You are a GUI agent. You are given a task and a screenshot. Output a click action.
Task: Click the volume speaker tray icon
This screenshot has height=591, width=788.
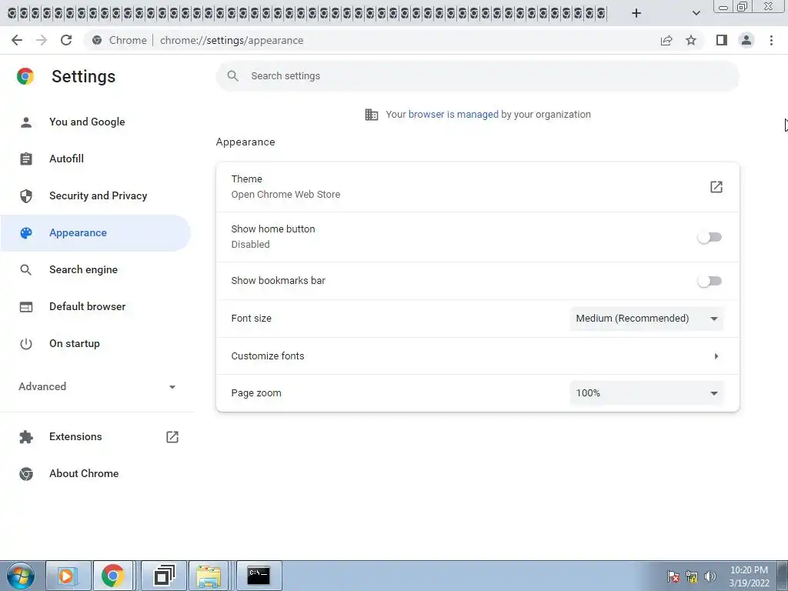[x=710, y=576]
